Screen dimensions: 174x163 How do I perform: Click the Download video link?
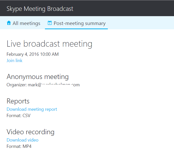pyautogui.click(x=22, y=140)
